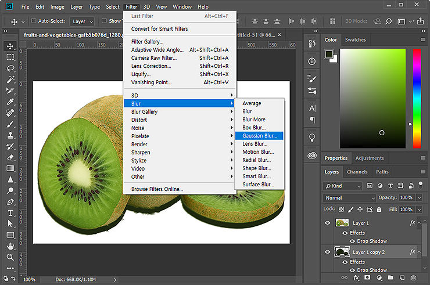This screenshot has width=430, height=285.
Task: Open the Image menu
Action: point(58,7)
